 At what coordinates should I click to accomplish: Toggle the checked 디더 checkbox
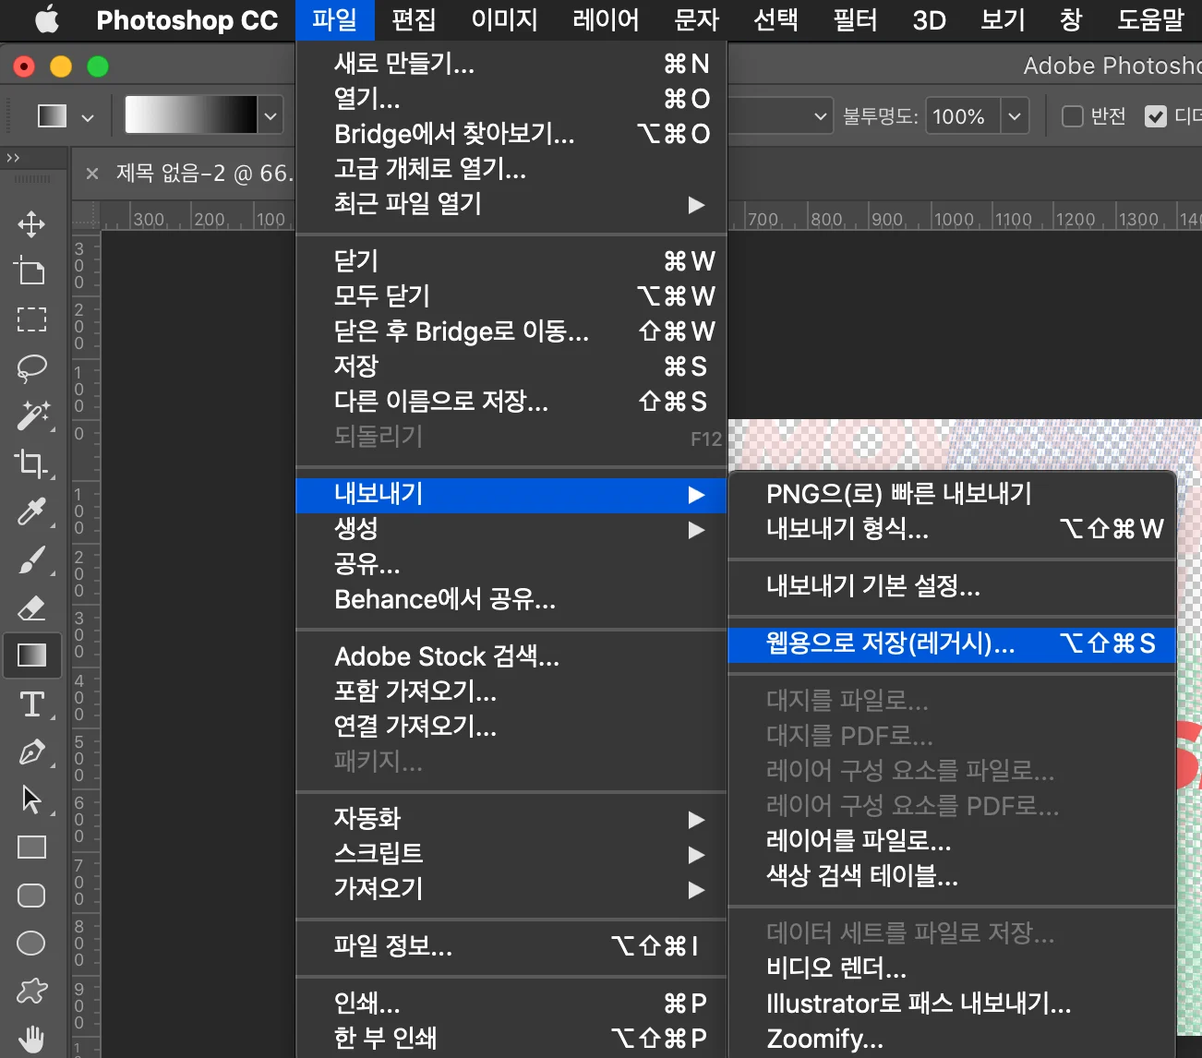1155,116
